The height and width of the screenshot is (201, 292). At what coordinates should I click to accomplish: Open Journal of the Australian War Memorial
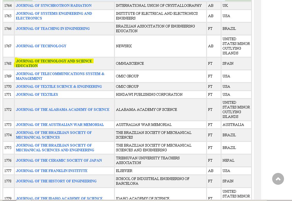pyautogui.click(x=60, y=124)
